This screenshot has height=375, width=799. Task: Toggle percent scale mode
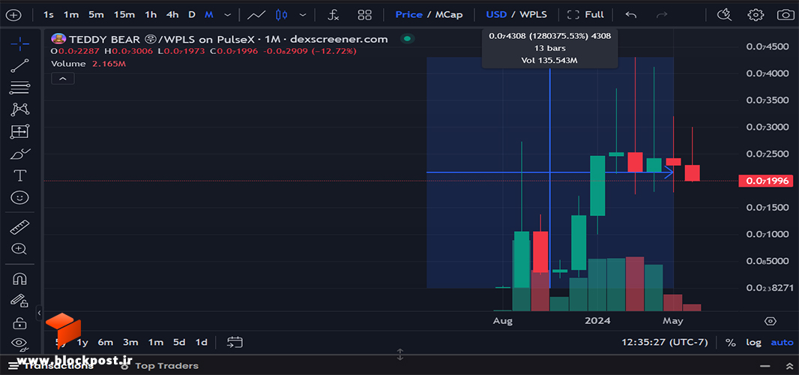point(731,342)
